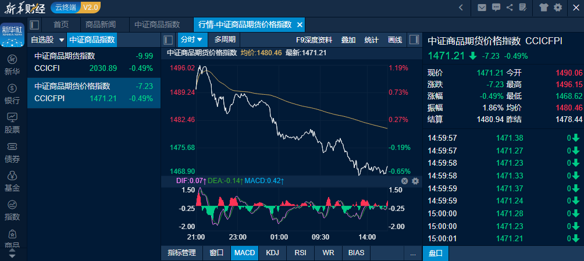Open the 基金 sidebar section
The image size is (584, 261).
12,181
